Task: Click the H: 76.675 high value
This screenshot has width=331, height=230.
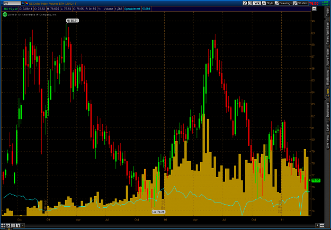Action: [x=53, y=9]
